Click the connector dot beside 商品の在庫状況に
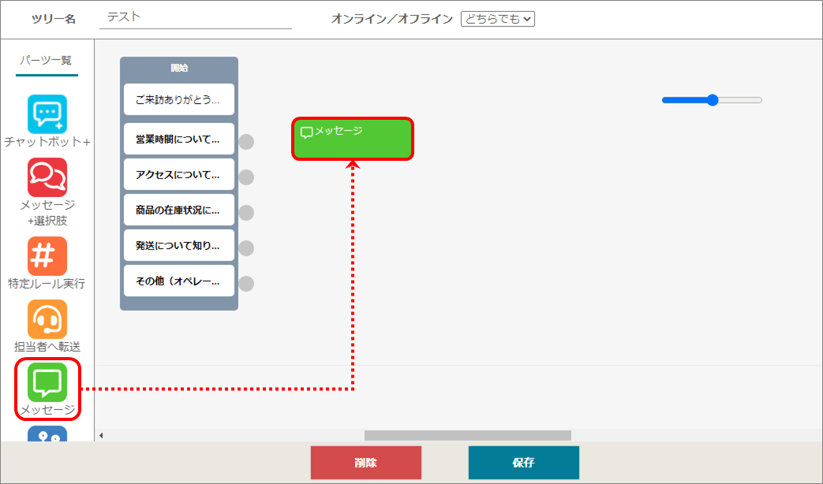The width and height of the screenshot is (823, 484). pyautogui.click(x=246, y=212)
